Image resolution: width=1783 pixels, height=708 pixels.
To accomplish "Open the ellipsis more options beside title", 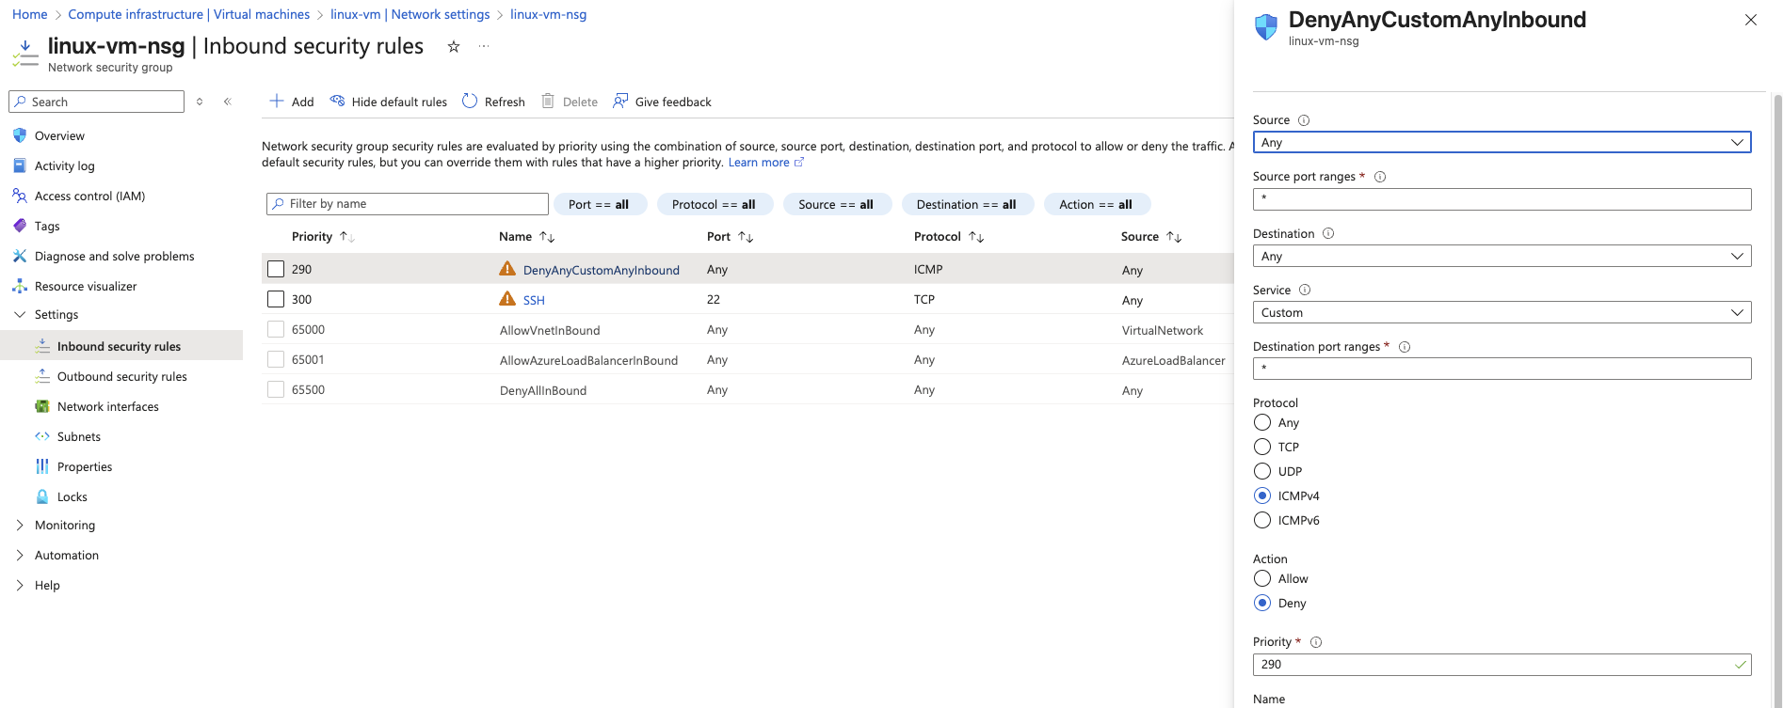I will 484,46.
